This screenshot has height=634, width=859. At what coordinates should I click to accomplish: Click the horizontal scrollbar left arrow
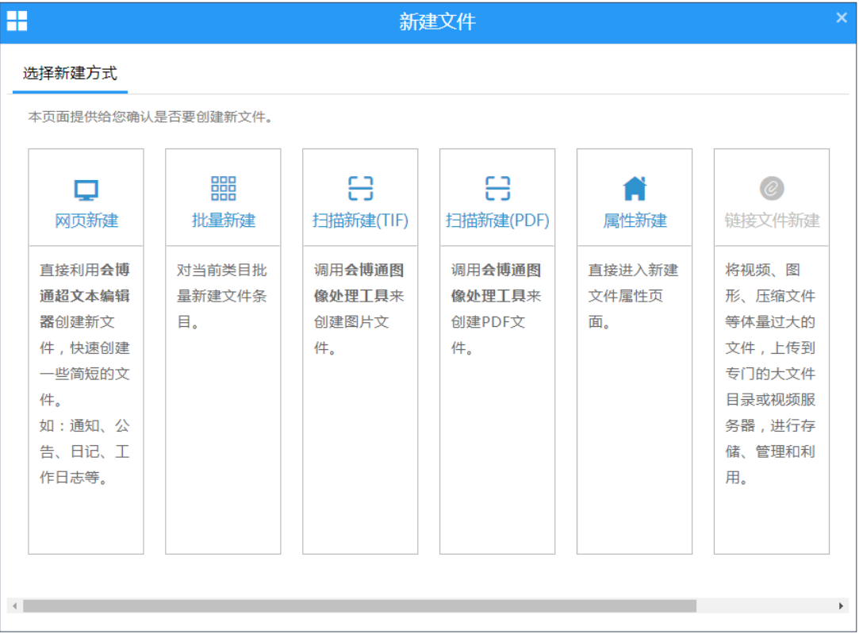(13, 606)
